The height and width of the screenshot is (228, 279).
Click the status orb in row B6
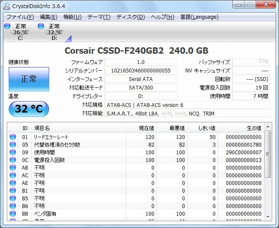(x=13, y=206)
